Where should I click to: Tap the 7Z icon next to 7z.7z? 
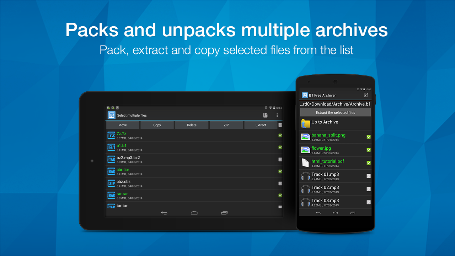pyautogui.click(x=111, y=135)
